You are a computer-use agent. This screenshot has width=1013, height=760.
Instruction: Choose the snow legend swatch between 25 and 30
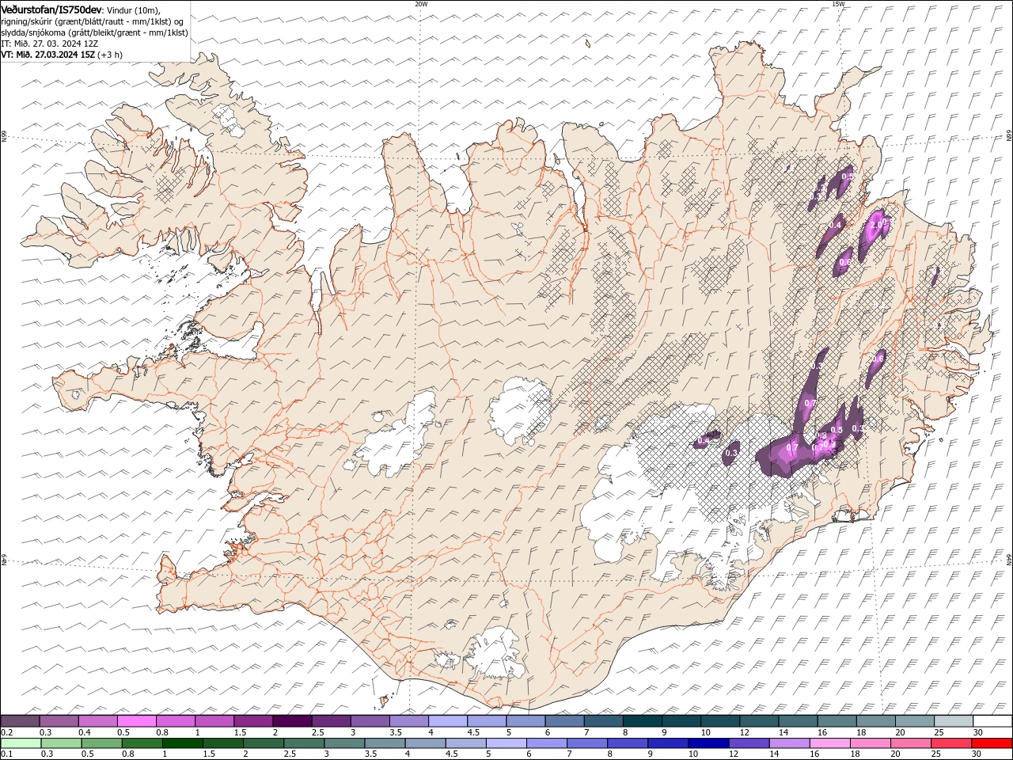click(954, 721)
